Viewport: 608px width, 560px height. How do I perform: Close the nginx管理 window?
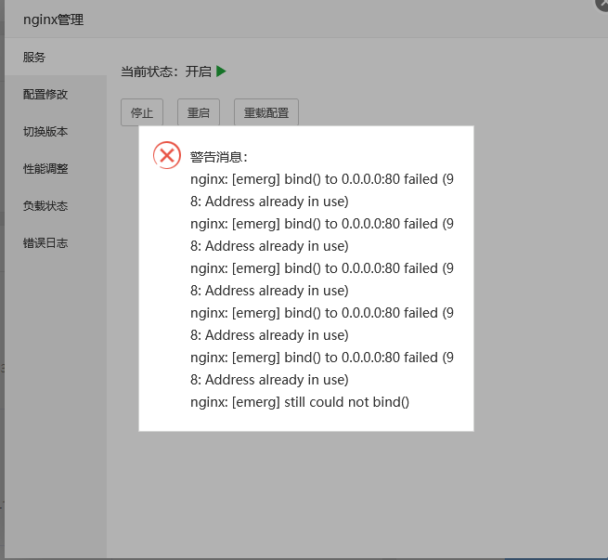coord(602,3)
